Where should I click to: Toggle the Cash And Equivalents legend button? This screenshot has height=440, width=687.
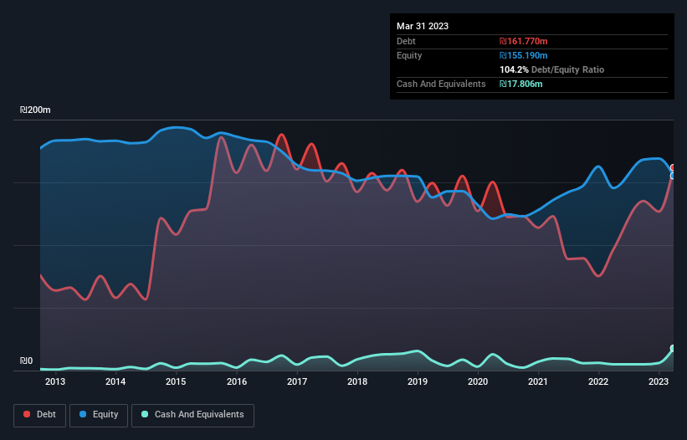[x=192, y=415]
